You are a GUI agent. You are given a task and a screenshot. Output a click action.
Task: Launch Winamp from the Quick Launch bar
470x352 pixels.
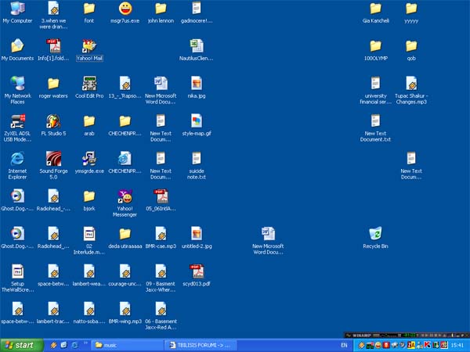(53, 345)
